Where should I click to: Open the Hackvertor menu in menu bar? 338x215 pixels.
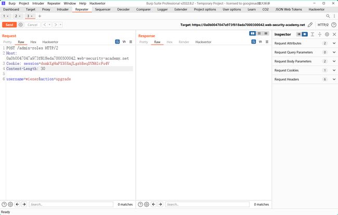(x=97, y=3)
